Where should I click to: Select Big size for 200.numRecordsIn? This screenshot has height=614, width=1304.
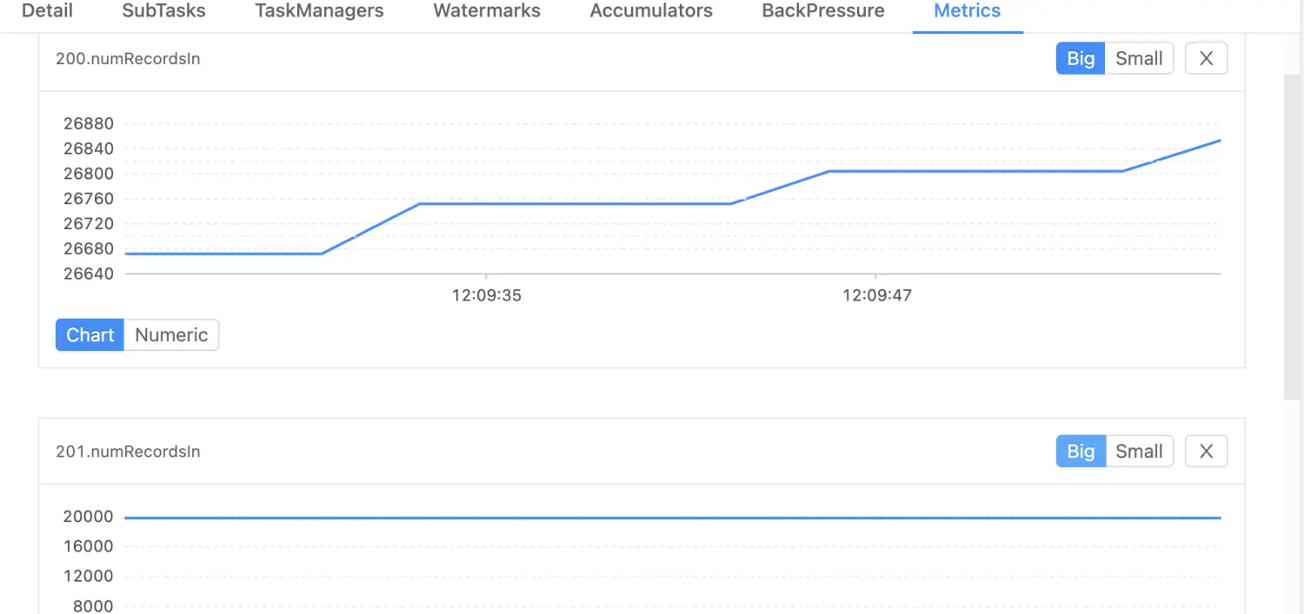click(1081, 59)
